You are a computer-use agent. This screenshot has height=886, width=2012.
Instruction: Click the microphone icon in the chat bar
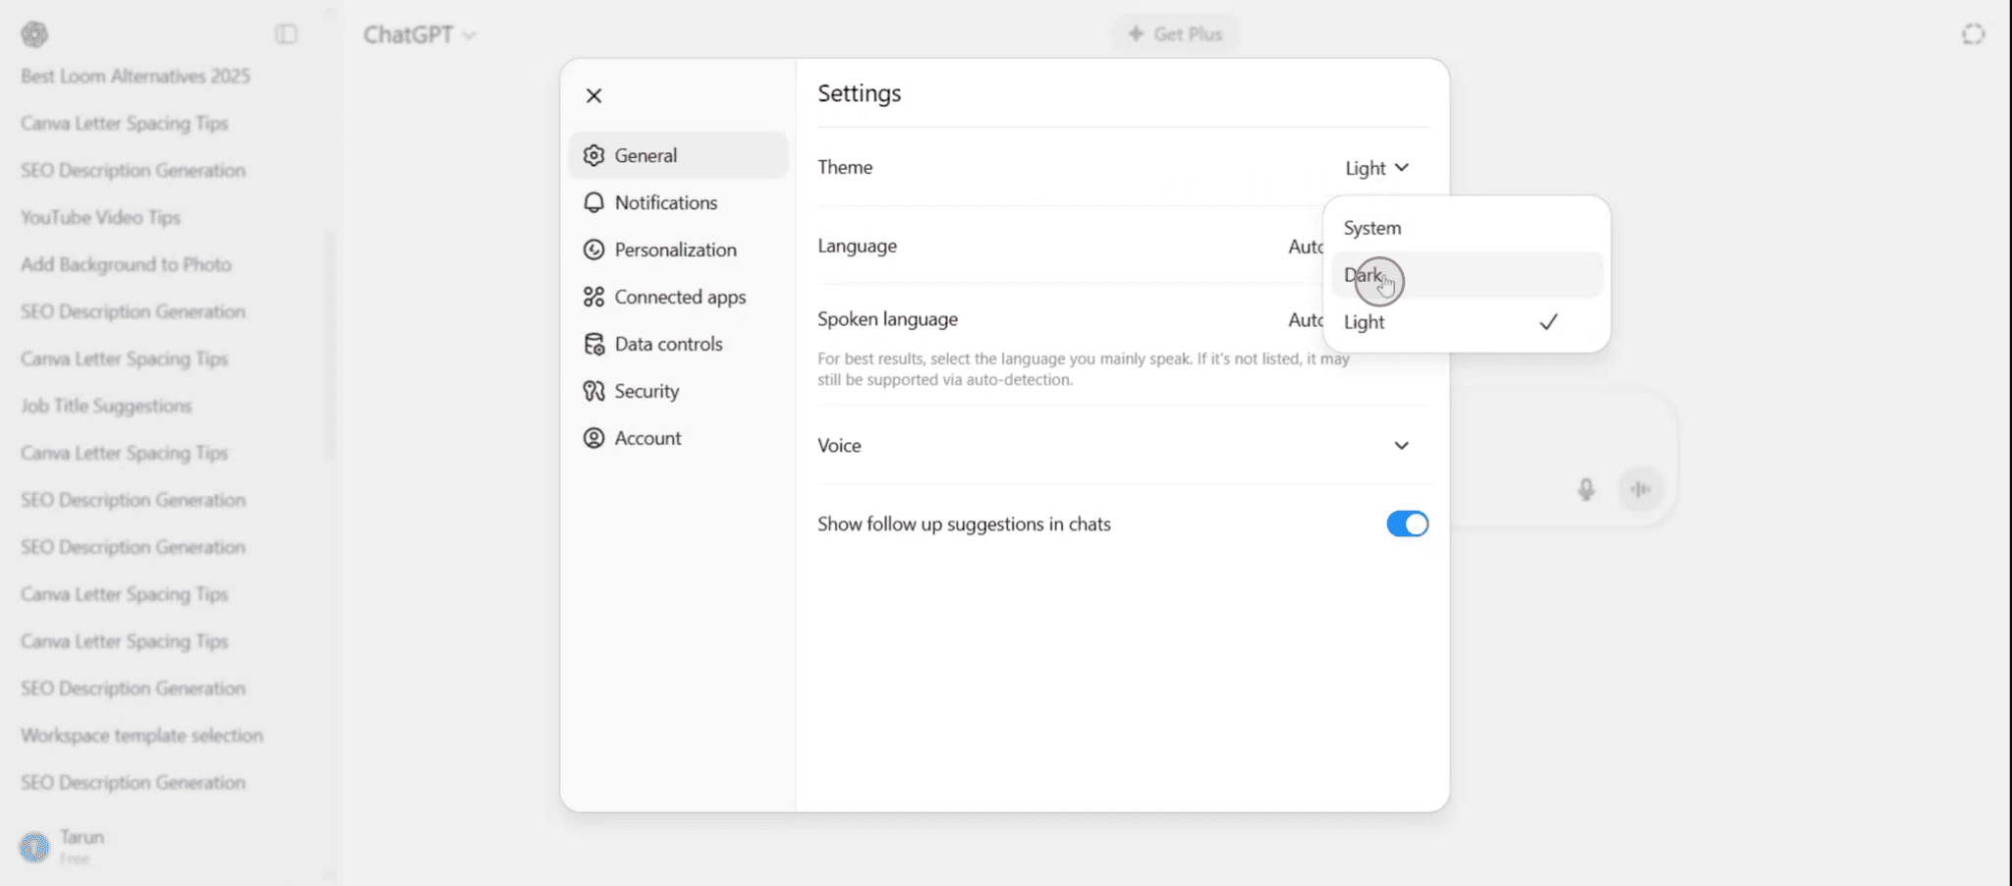pos(1587,488)
